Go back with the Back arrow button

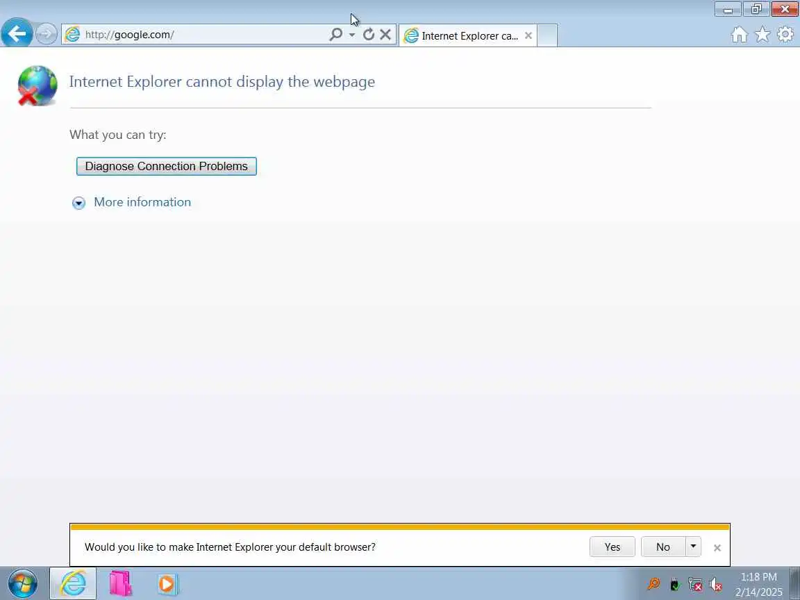[x=17, y=34]
